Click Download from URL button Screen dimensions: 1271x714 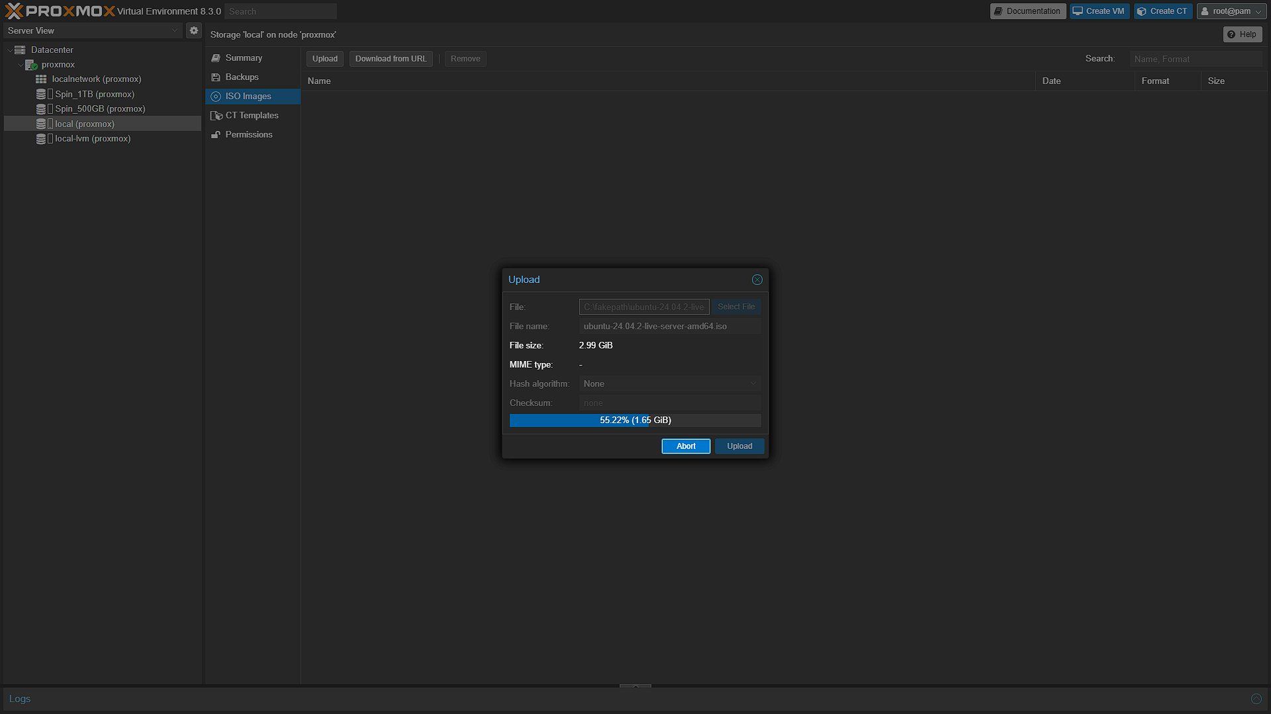click(x=391, y=59)
